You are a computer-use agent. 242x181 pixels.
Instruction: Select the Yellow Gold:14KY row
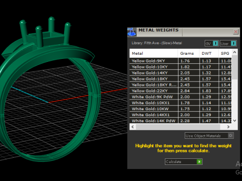tap(180, 73)
